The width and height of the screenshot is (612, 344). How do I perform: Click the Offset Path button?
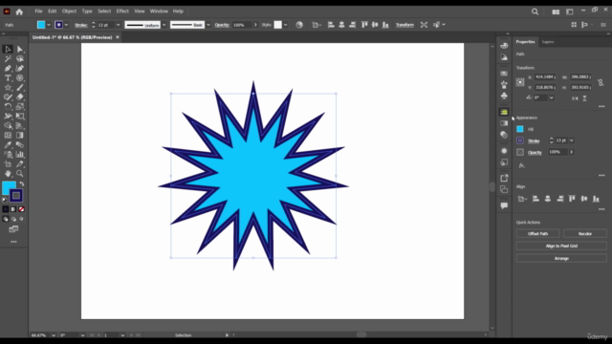537,233
